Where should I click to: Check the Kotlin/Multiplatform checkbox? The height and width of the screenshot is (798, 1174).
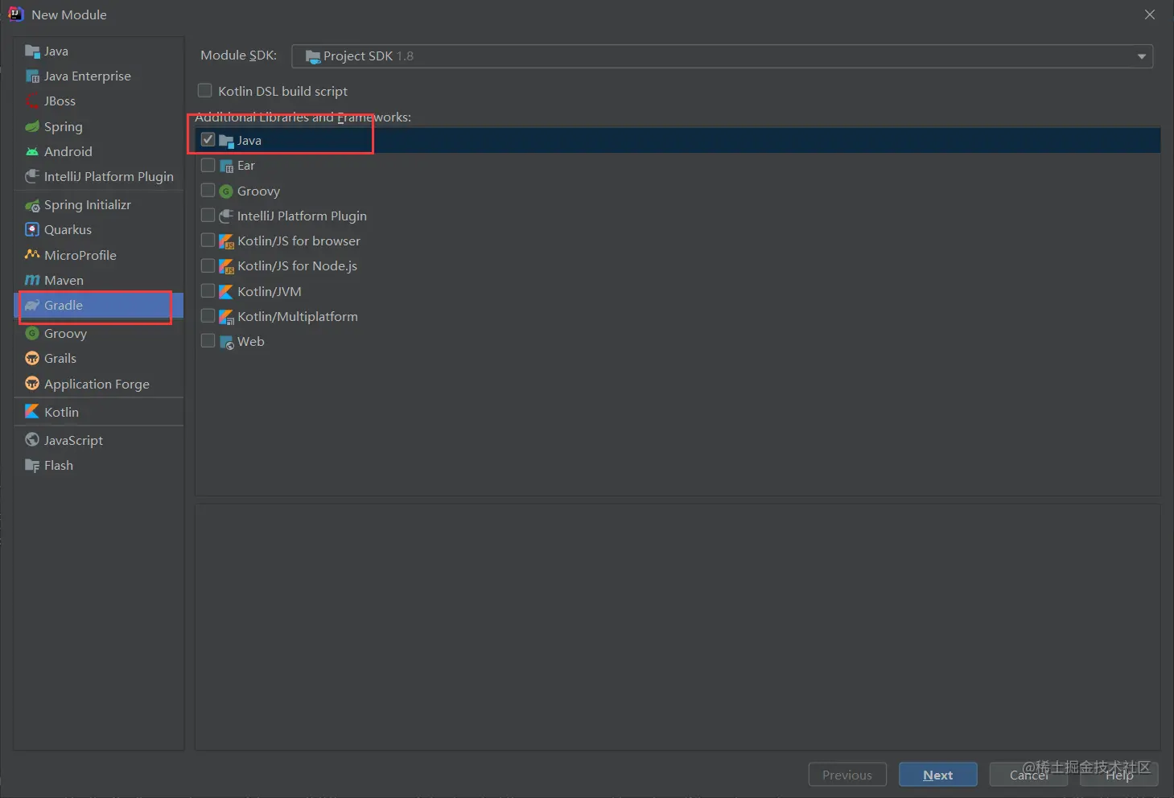(x=208, y=316)
